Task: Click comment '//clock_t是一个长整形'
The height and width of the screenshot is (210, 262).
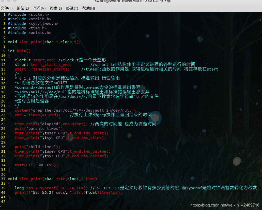Action: 82,60
